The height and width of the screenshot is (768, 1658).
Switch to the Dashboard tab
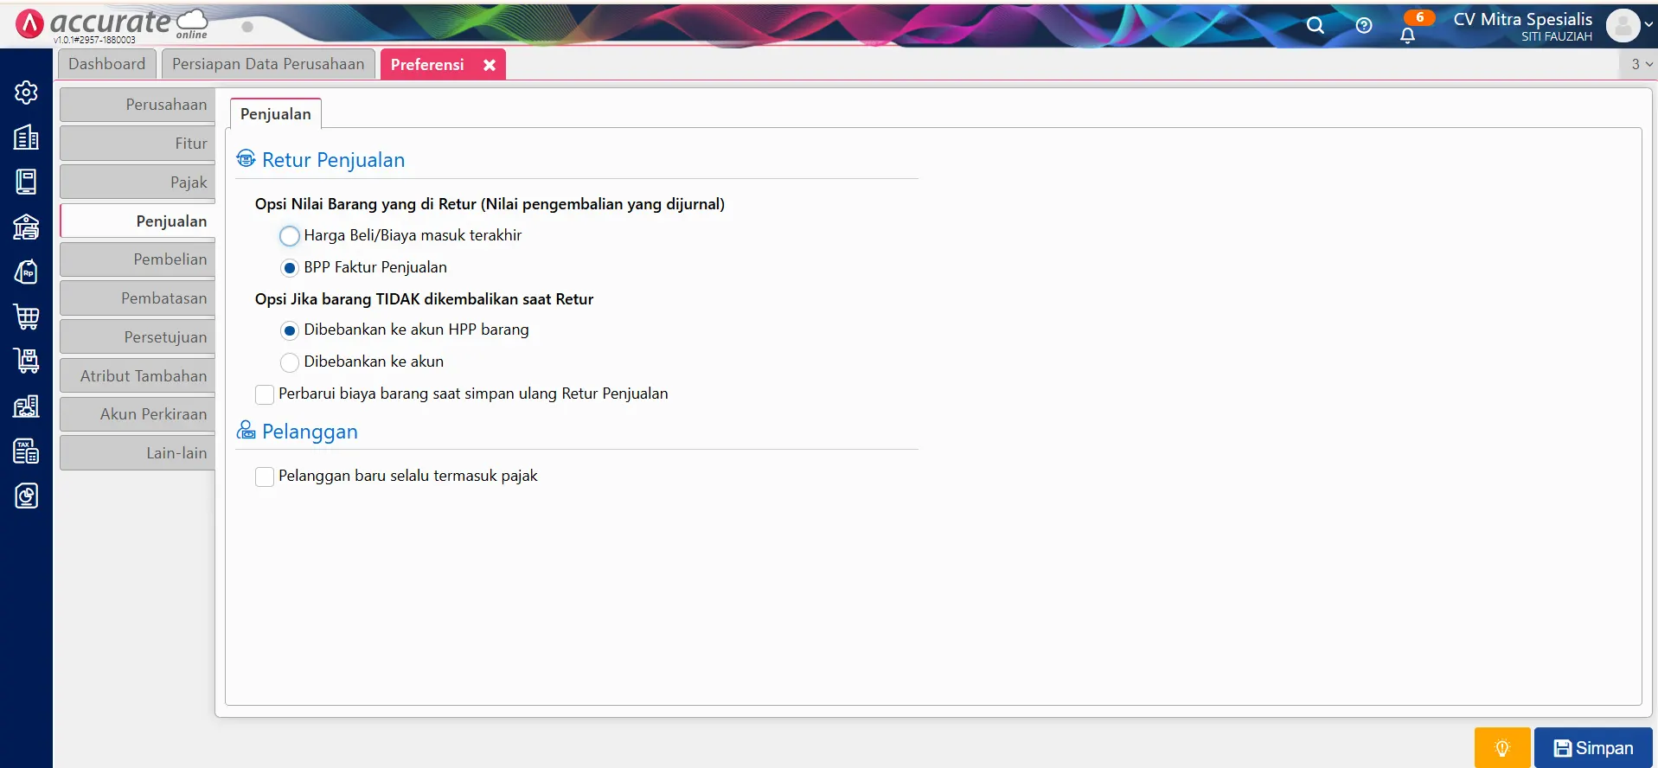[x=107, y=64]
